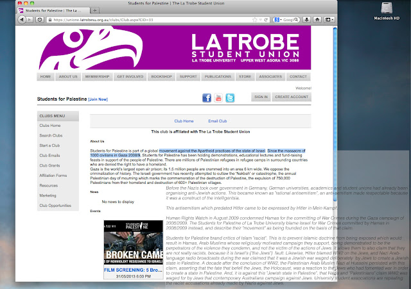This screenshot has height=289, width=411.
Task: Click the 'Students for Palestine' page heading
Action: pyautogui.click(x=62, y=99)
